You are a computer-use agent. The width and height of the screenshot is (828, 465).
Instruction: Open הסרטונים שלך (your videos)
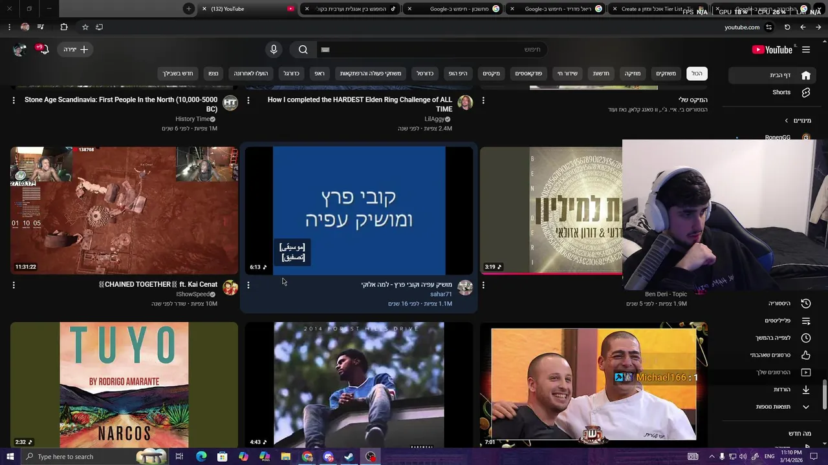[773, 373]
